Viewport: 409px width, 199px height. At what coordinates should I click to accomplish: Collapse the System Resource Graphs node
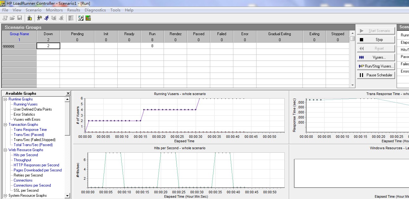pos(5,196)
